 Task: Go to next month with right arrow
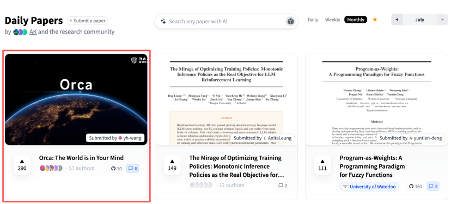[442, 20]
